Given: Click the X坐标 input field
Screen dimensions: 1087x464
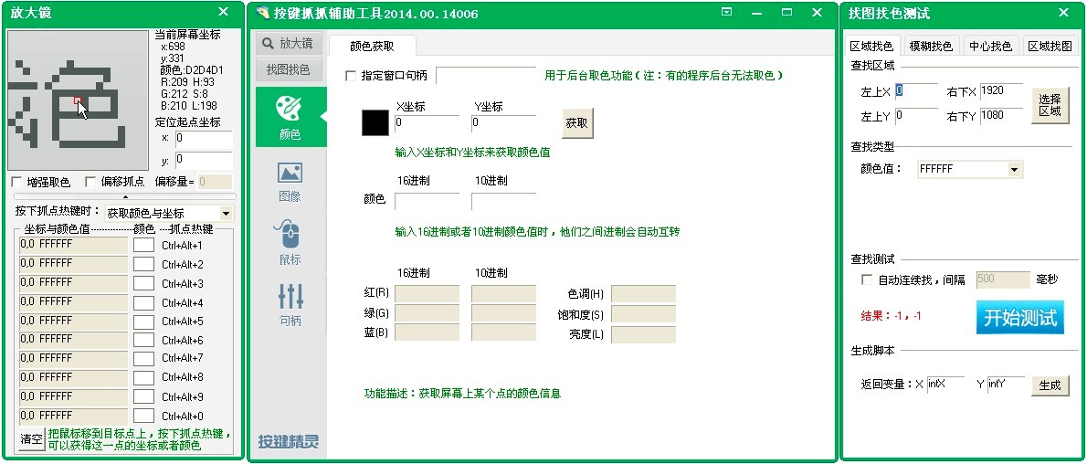Looking at the screenshot, I should pos(427,122).
